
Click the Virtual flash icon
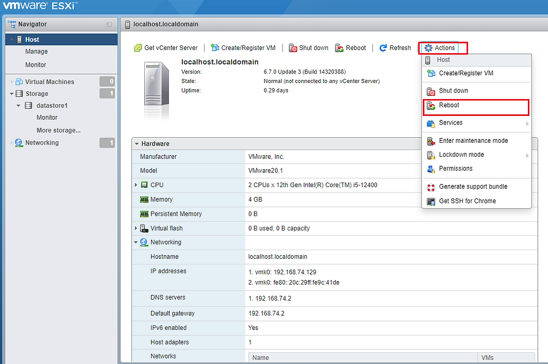(x=144, y=228)
